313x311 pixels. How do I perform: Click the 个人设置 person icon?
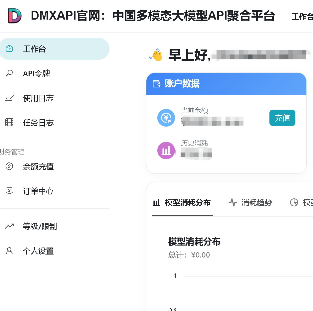[9, 251]
